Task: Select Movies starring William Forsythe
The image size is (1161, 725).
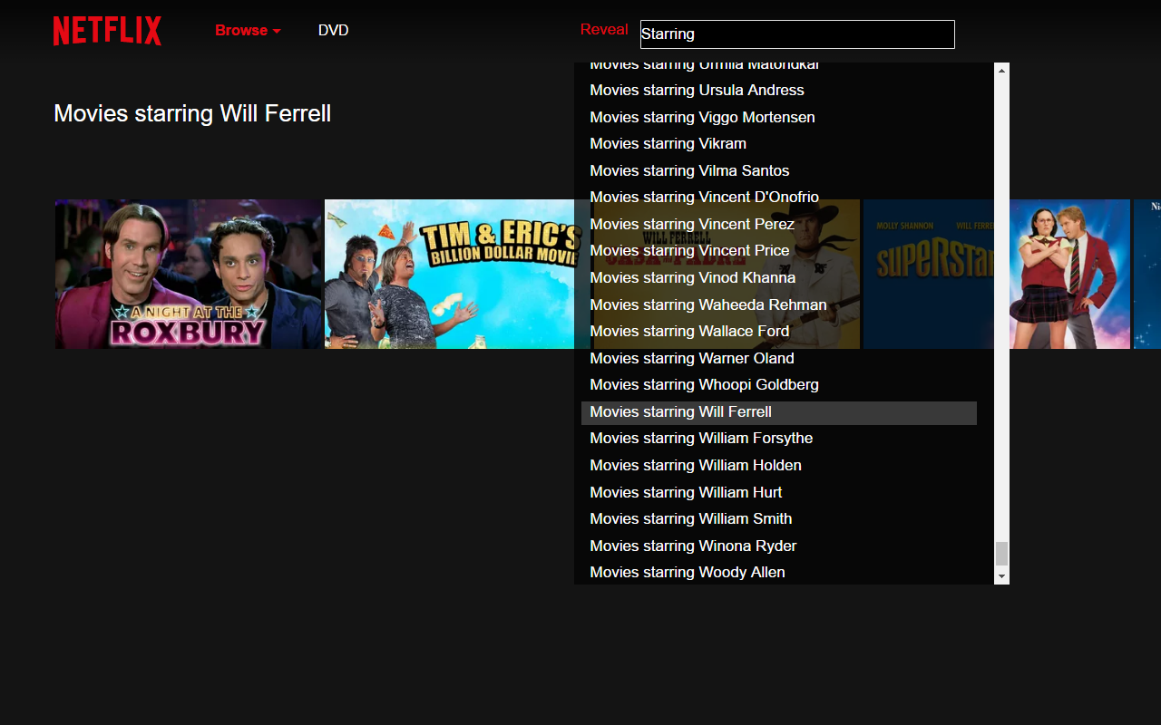Action: (x=779, y=438)
